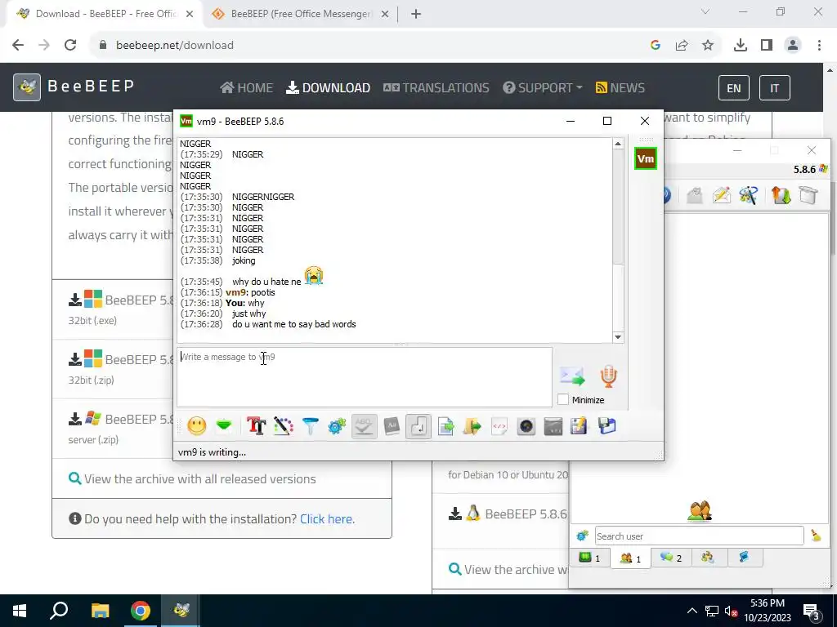Click the green down-arrow presets icon
This screenshot has width=837, height=627.
(224, 425)
